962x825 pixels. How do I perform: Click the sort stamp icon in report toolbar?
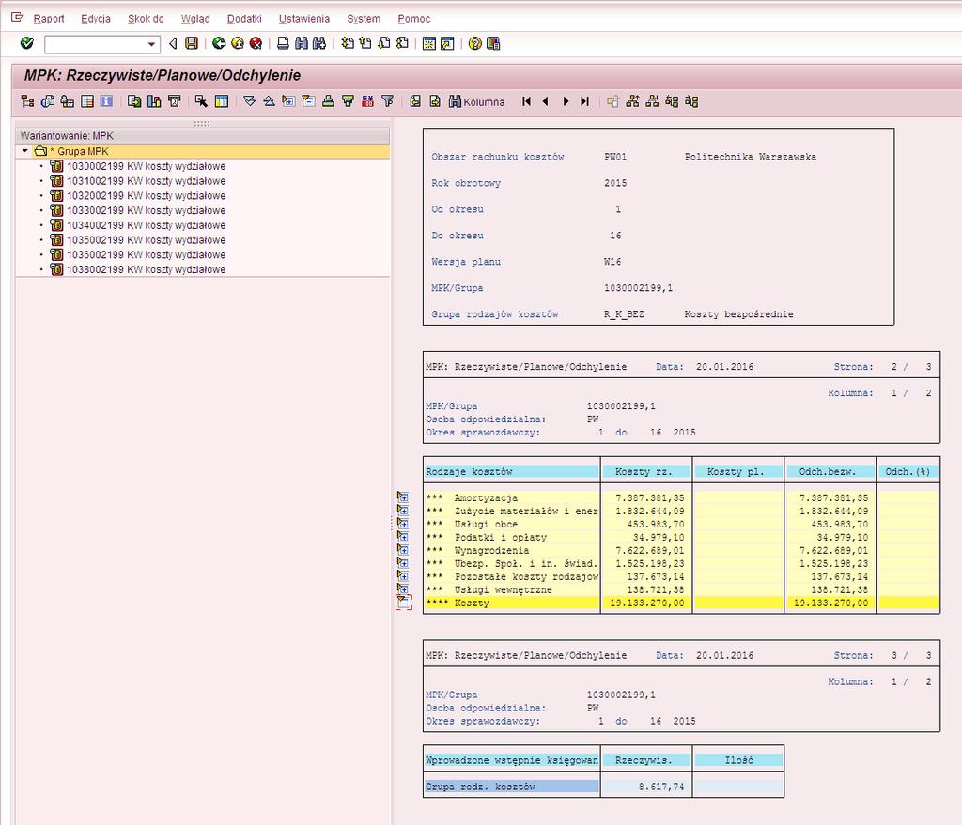pos(328,101)
